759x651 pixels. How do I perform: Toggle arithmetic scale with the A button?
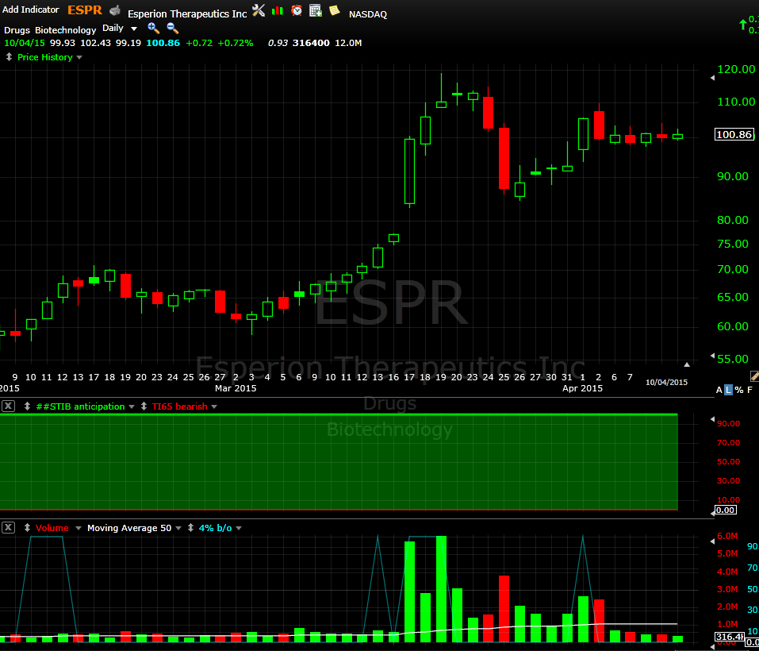pos(719,390)
